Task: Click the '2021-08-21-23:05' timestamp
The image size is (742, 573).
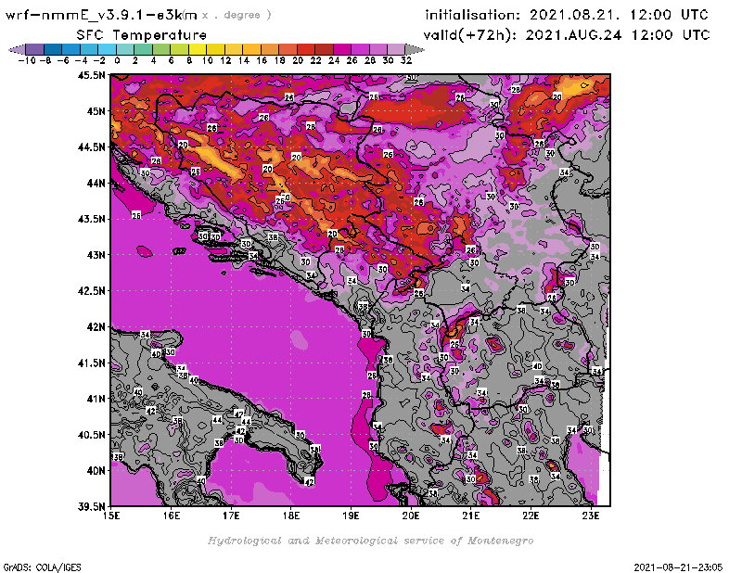Action: pyautogui.click(x=678, y=567)
